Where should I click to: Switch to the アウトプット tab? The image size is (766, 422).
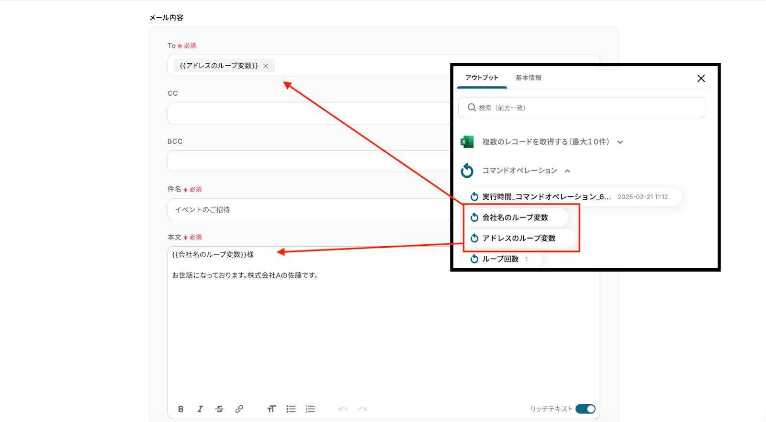coord(482,78)
